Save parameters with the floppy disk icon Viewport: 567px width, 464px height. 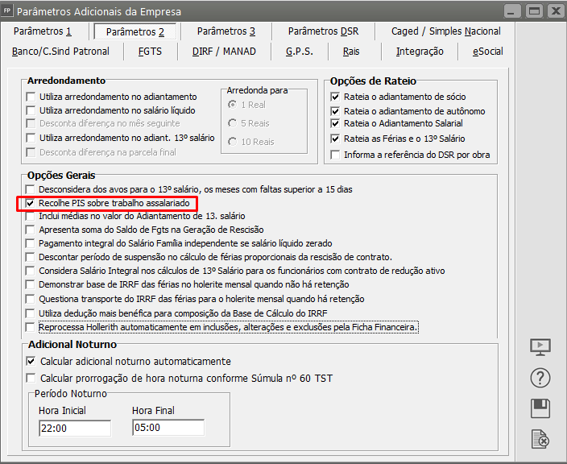(540, 408)
